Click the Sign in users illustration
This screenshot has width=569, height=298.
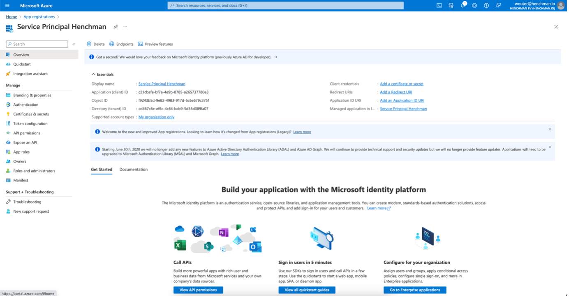pos(323,239)
